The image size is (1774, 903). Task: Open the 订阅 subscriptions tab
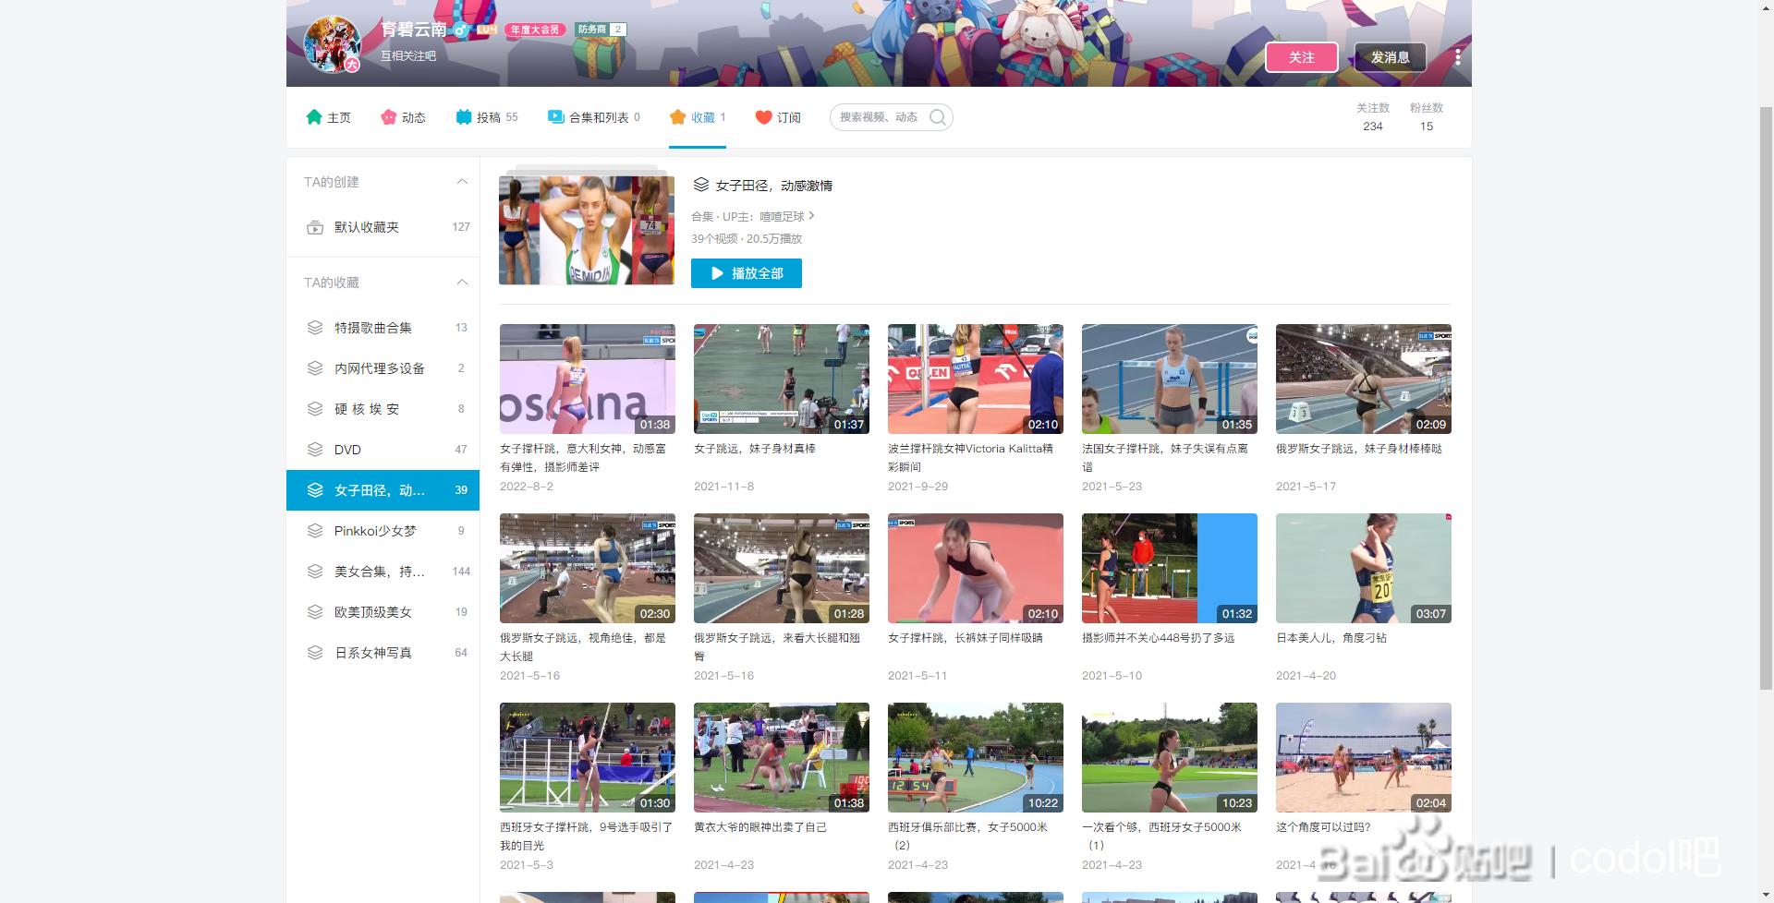pos(778,117)
